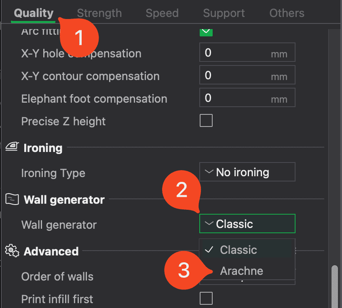Collapse the Wall generator dropdown showing Classic
This screenshot has width=342, height=308.
click(247, 224)
